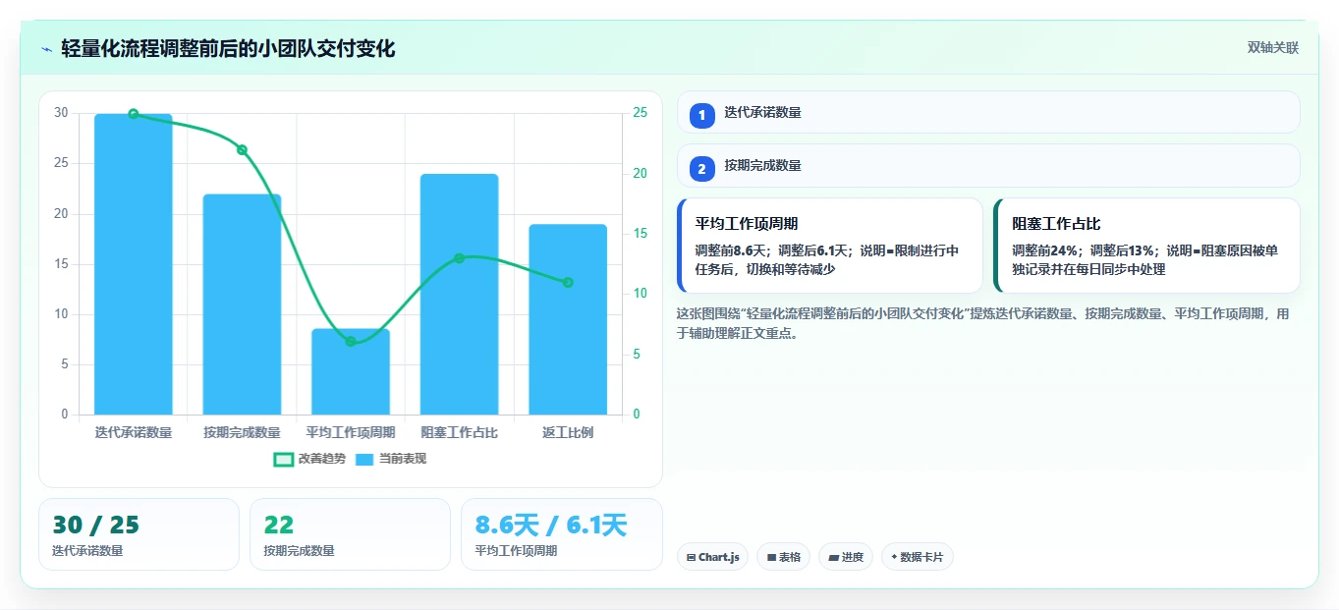Click the trend line point on 返工比例
Image resolution: width=1339 pixels, height=610 pixels.
click(x=568, y=283)
